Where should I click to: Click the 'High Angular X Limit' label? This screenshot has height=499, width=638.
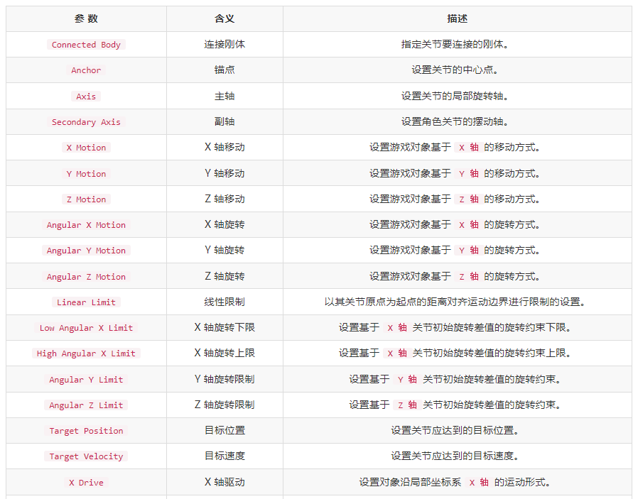click(86, 353)
